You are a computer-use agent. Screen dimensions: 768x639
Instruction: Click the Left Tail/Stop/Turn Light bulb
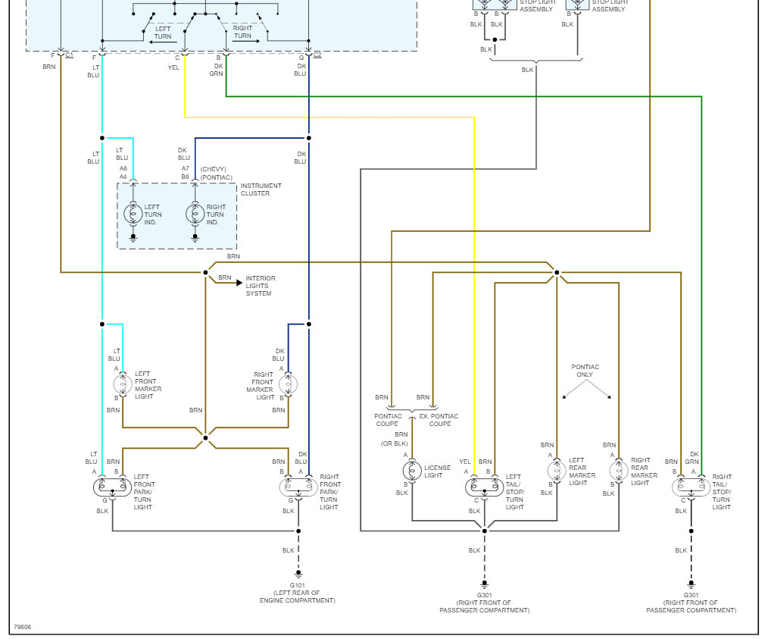[x=483, y=487]
